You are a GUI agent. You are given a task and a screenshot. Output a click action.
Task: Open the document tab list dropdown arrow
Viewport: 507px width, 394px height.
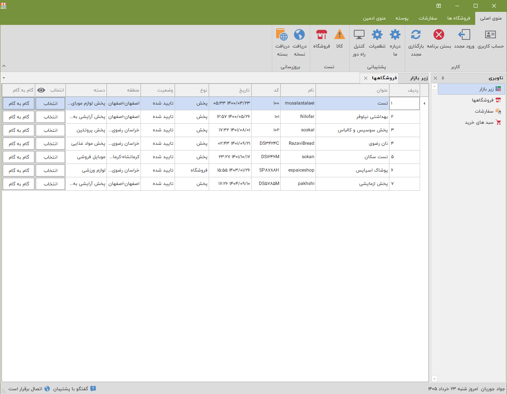point(4,78)
